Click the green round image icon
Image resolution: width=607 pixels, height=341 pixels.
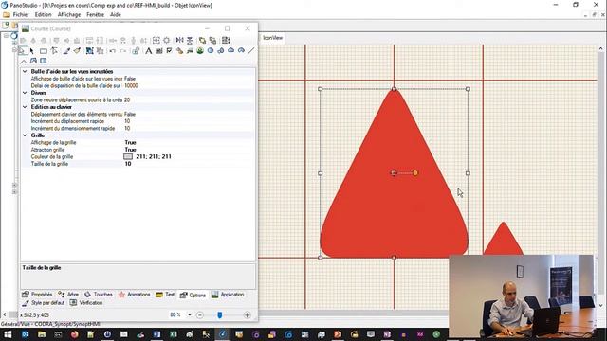pyautogui.click(x=200, y=50)
